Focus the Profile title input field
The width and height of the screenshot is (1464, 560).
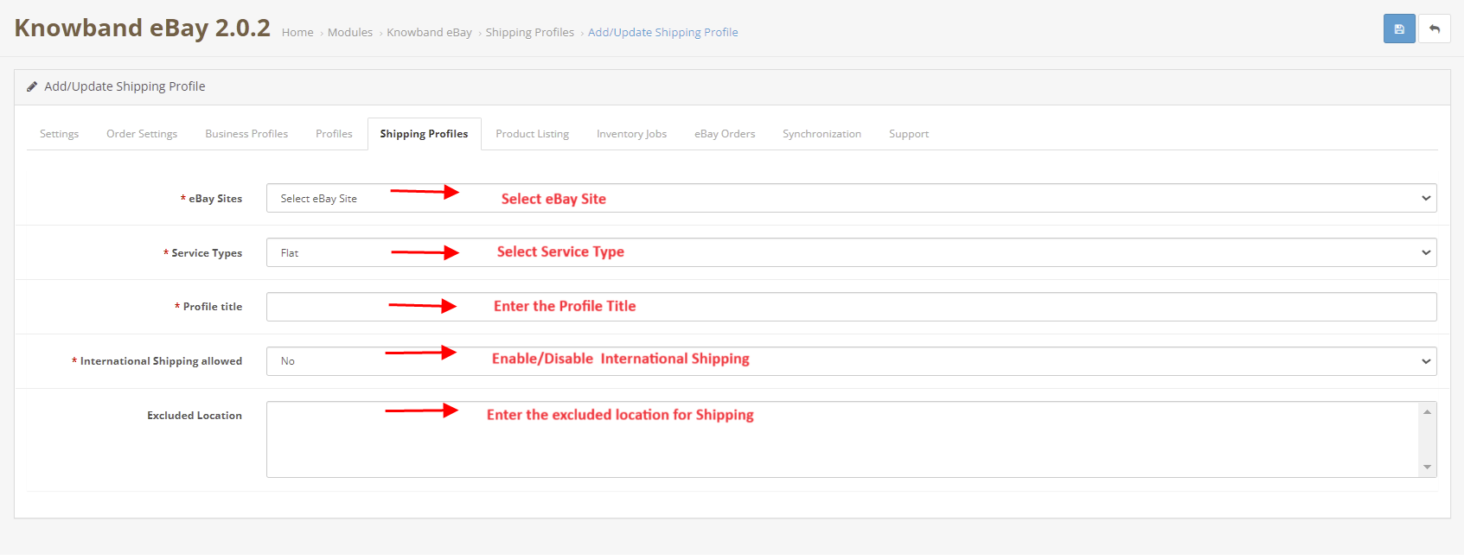click(x=851, y=307)
